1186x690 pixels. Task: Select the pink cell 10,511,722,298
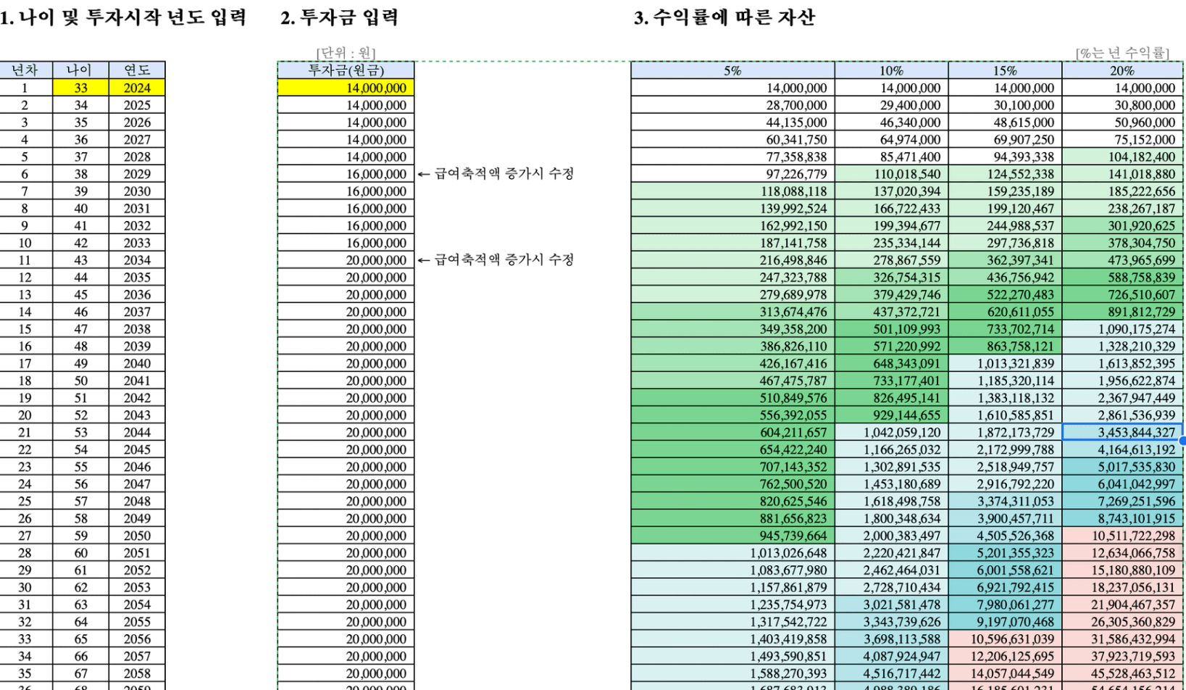1122,536
